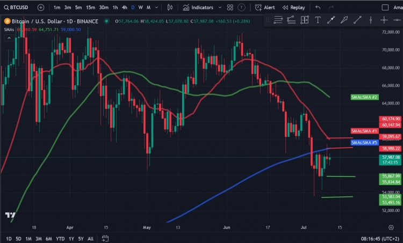Select the 4h timeframe

pyautogui.click(x=125, y=8)
